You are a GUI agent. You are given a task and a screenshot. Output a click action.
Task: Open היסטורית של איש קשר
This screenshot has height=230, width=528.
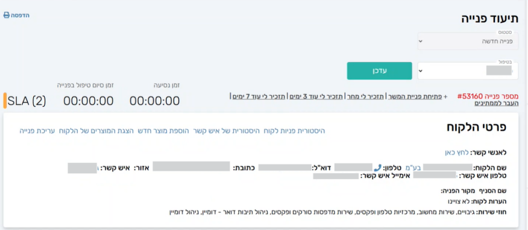coord(227,131)
